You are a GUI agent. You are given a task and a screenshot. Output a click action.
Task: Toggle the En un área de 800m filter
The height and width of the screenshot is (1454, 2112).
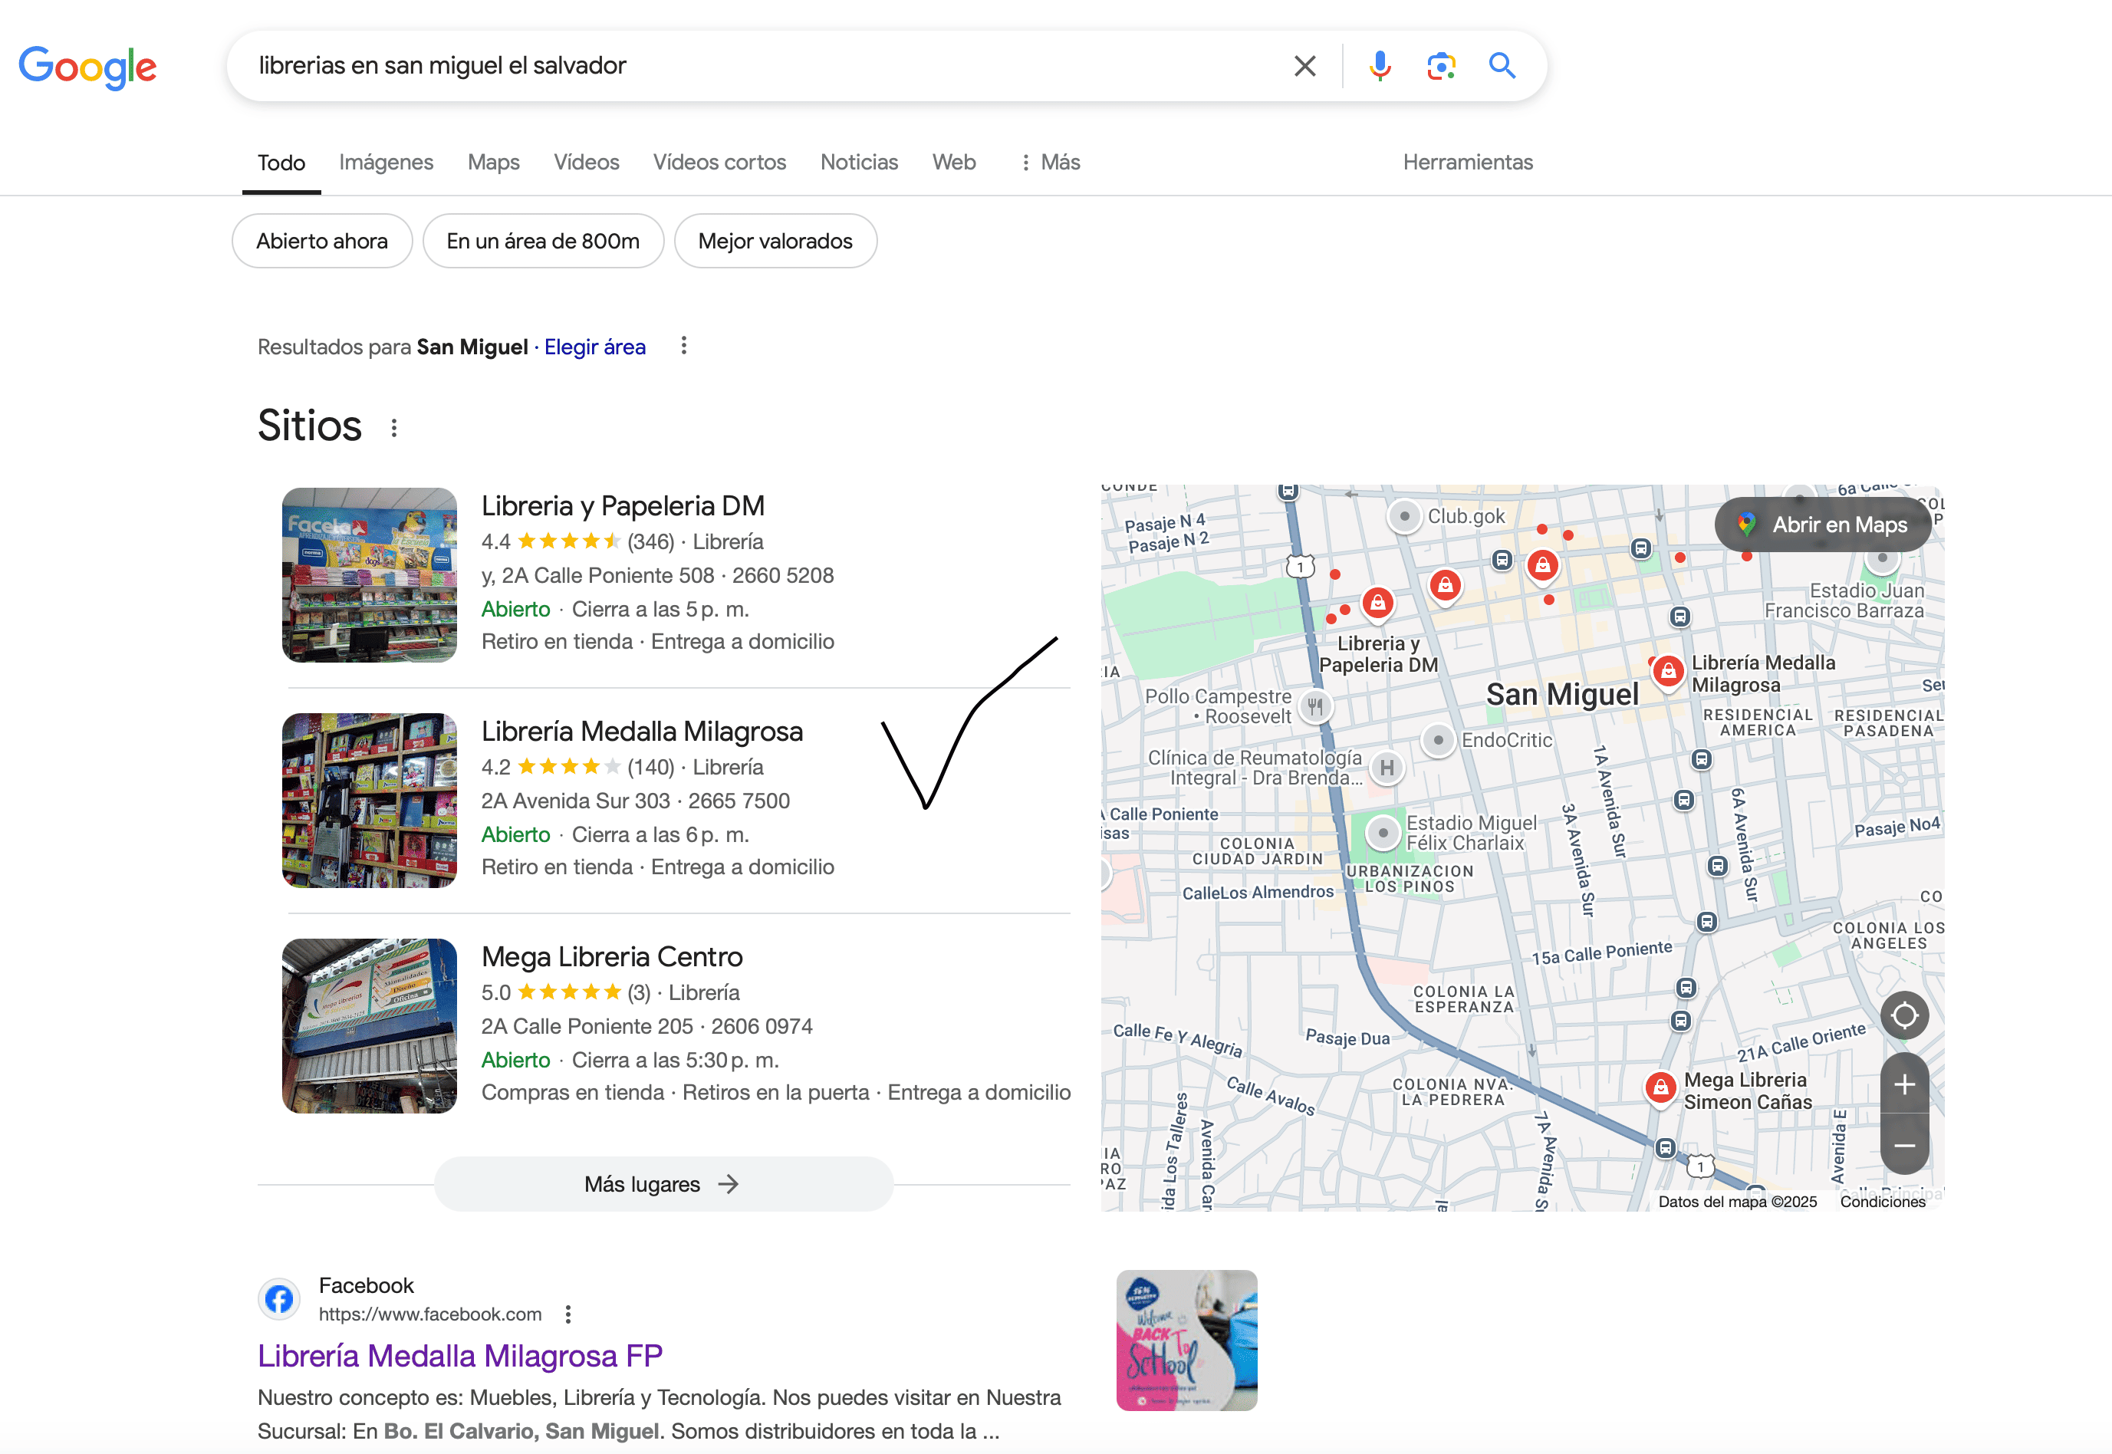pos(543,241)
